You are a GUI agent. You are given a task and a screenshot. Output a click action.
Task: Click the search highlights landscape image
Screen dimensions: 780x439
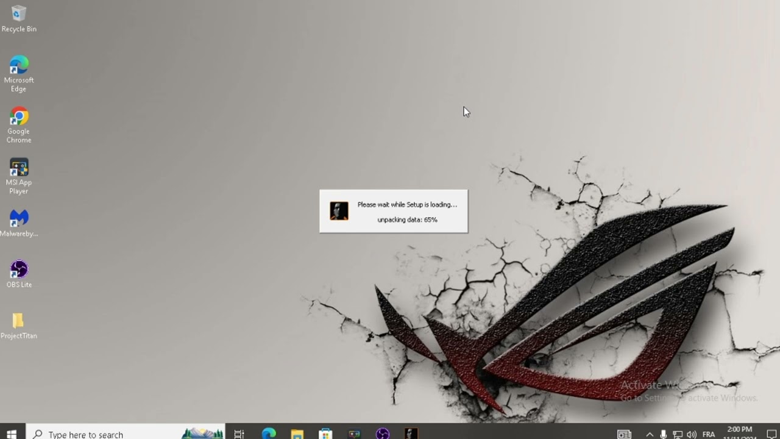point(202,434)
